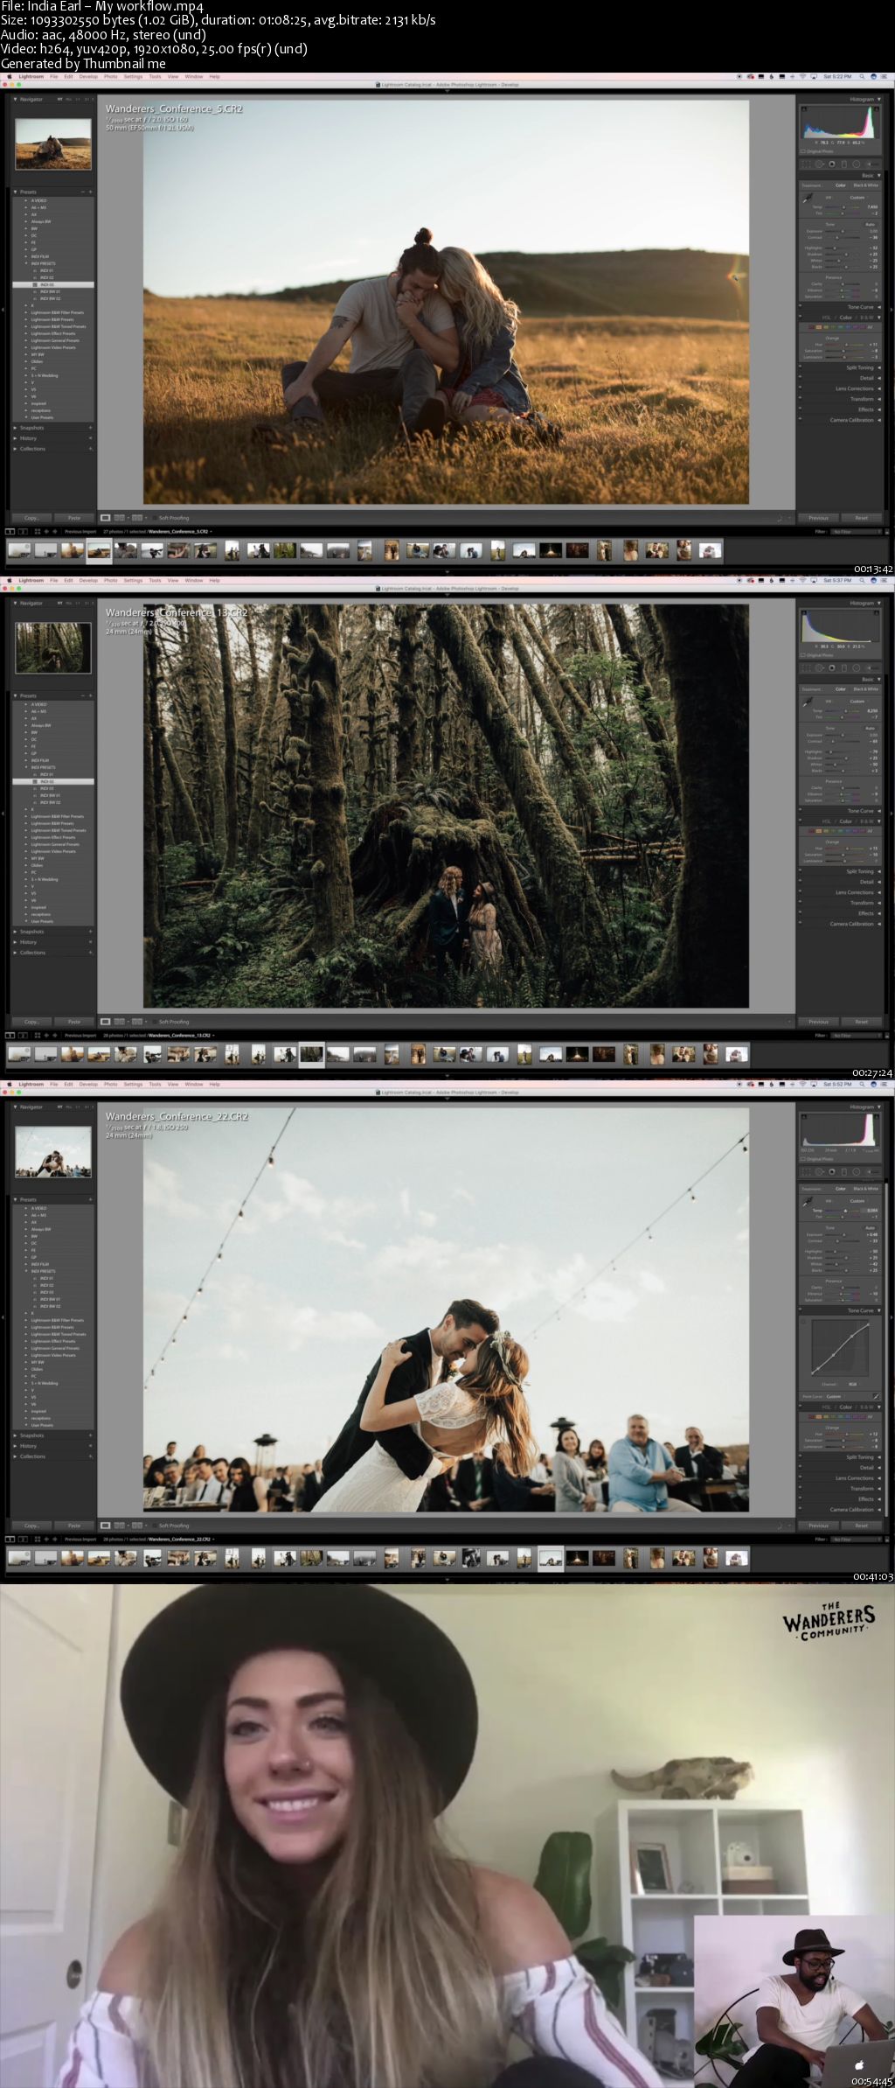Click the Collections plus icon in Wanderers_Conference_5 frame
Image resolution: width=895 pixels, height=2088 pixels.
pyautogui.click(x=90, y=449)
